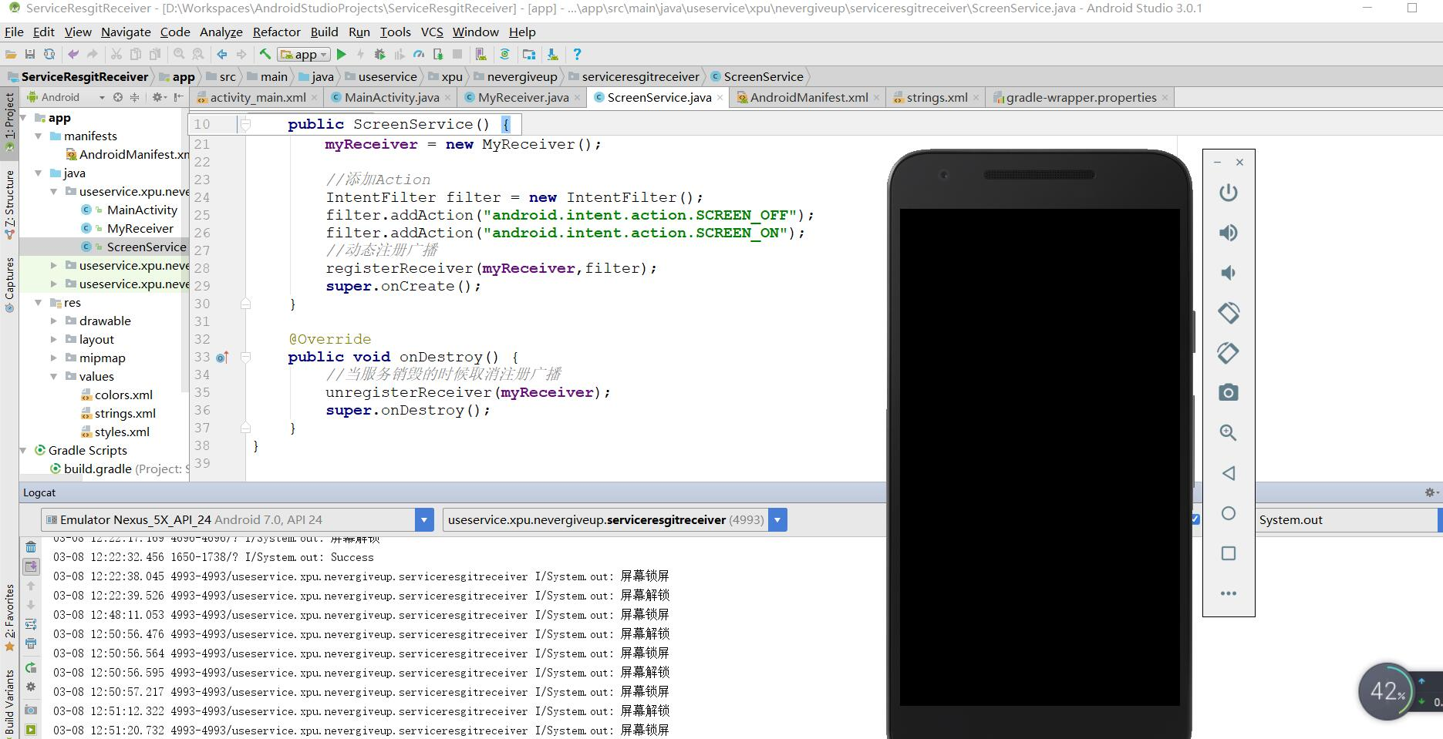This screenshot has width=1443, height=739.
Task: Switch to the AndroidManifest.xml editor tab
Action: (808, 97)
